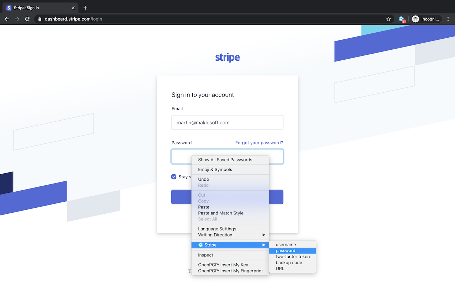Choose Show All Saved Passwords
Image resolution: width=455 pixels, height=284 pixels.
coord(230,160)
